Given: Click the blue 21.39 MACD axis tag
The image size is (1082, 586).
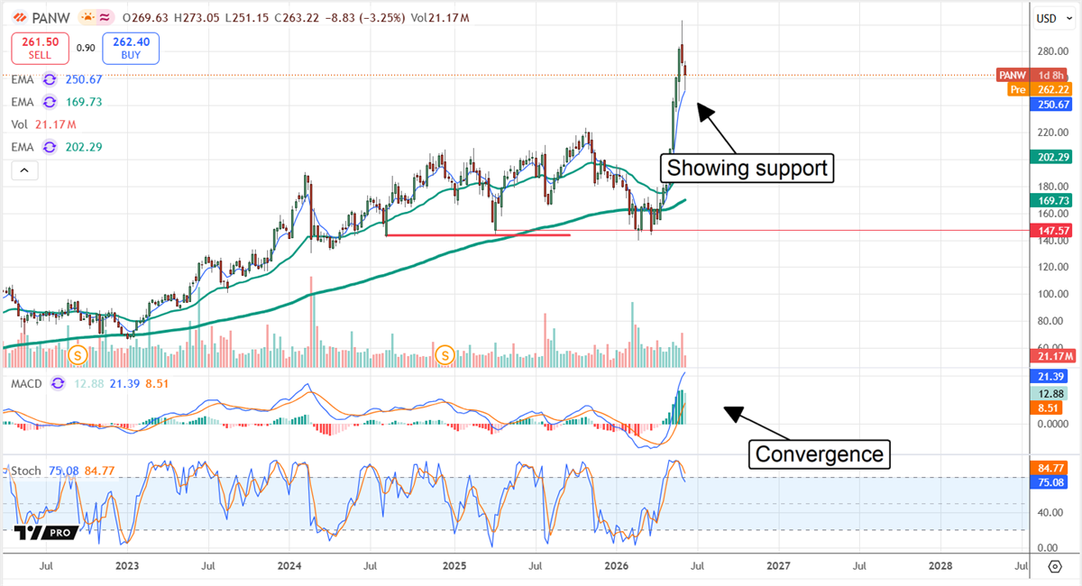Looking at the screenshot, I should tap(1050, 375).
